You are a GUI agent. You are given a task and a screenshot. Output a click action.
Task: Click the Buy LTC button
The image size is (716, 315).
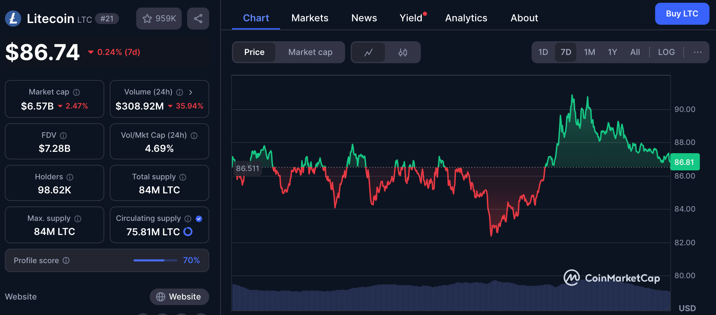pos(682,14)
